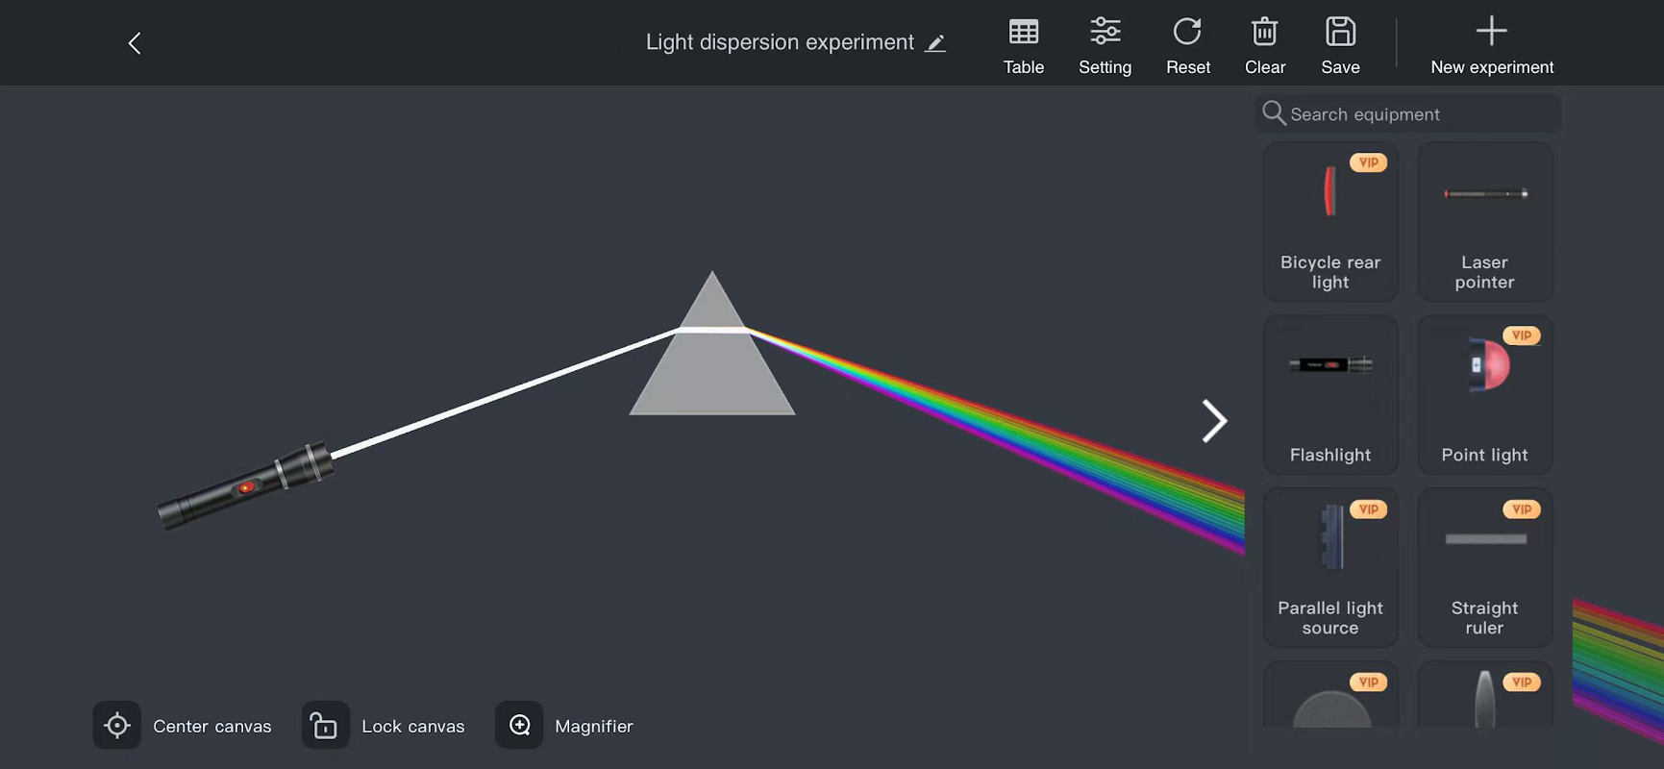Center the canvas
Image resolution: width=1664 pixels, height=769 pixels.
[x=183, y=726]
